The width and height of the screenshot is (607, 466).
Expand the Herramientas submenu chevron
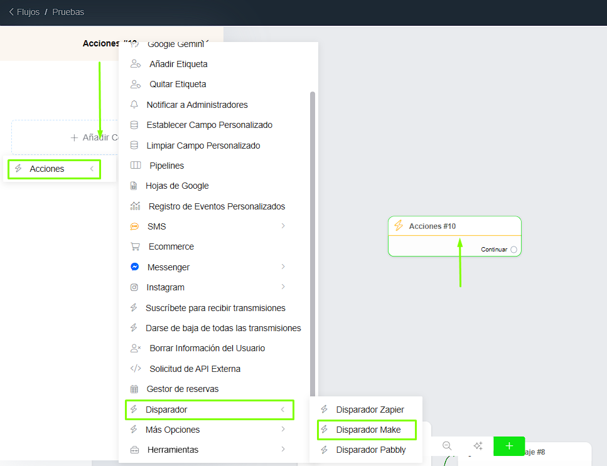[283, 450]
